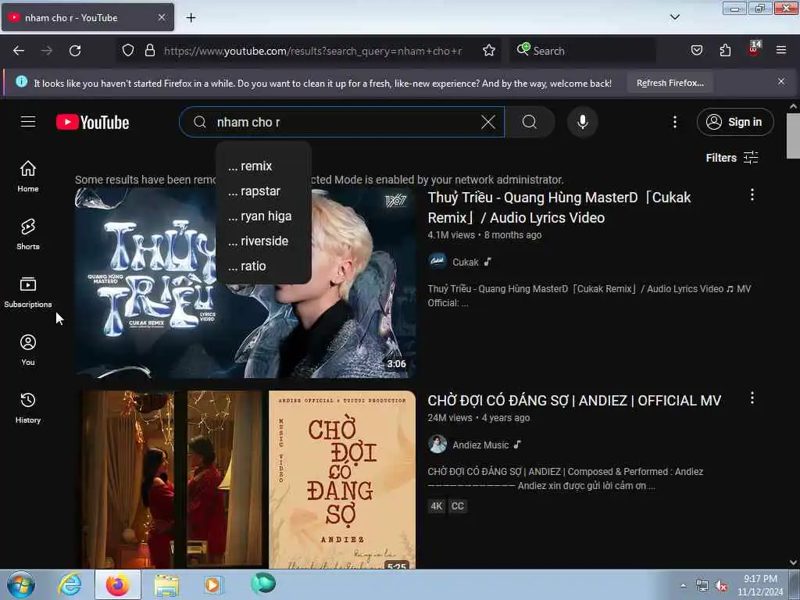The height and width of the screenshot is (600, 800).
Task: Open the Windows Start menu
Action: tap(21, 584)
